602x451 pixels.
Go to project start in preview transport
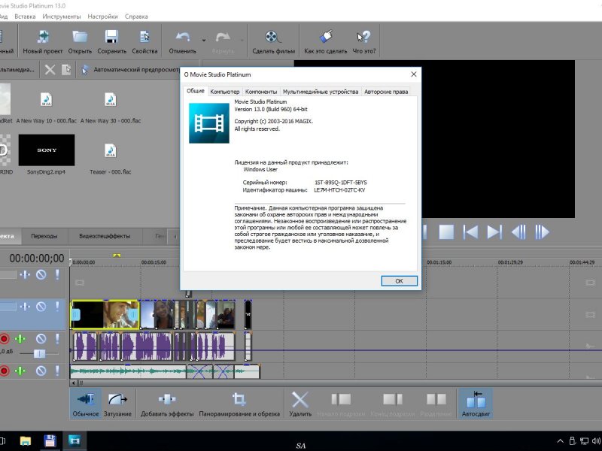click(x=470, y=232)
